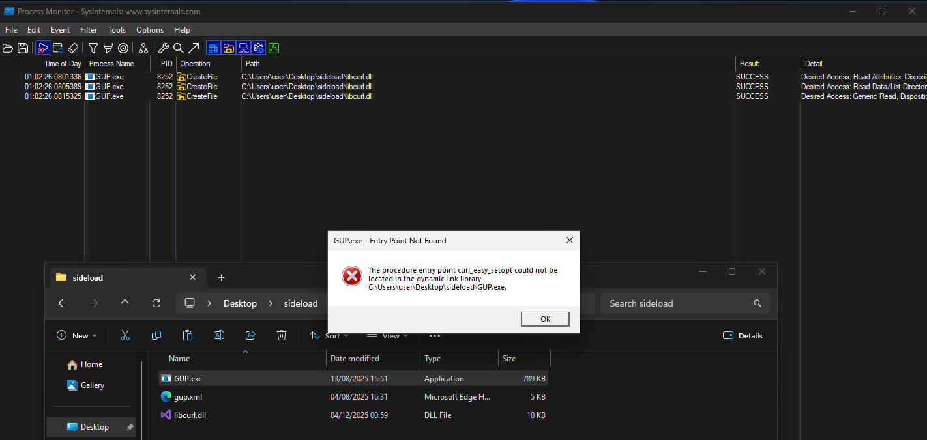The height and width of the screenshot is (440, 927).
Task: Click the Highlight marker icon
Action: click(108, 48)
